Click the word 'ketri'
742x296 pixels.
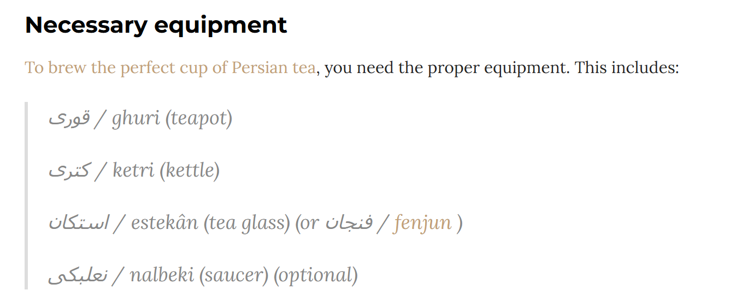[133, 171]
